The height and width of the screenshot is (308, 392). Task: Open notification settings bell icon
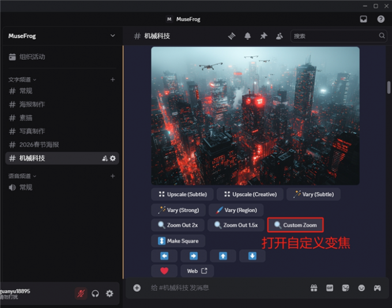[247, 36]
